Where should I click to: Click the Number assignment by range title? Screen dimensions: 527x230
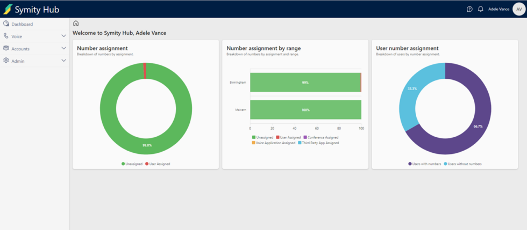click(263, 48)
